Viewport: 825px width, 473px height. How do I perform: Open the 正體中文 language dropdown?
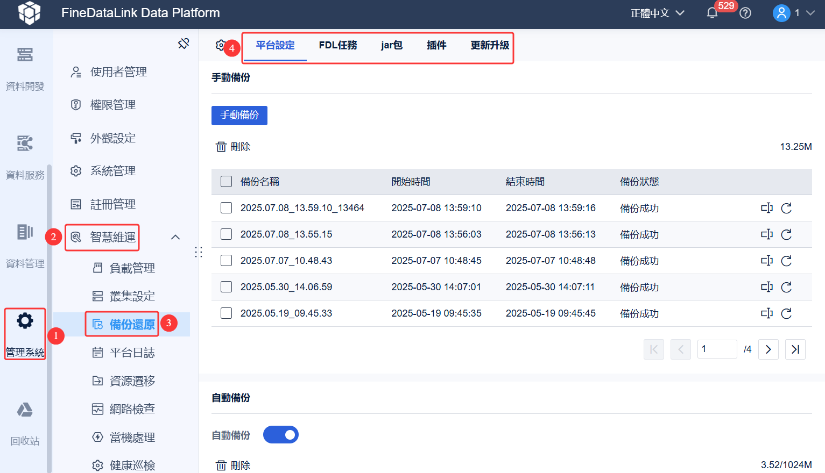tap(657, 13)
